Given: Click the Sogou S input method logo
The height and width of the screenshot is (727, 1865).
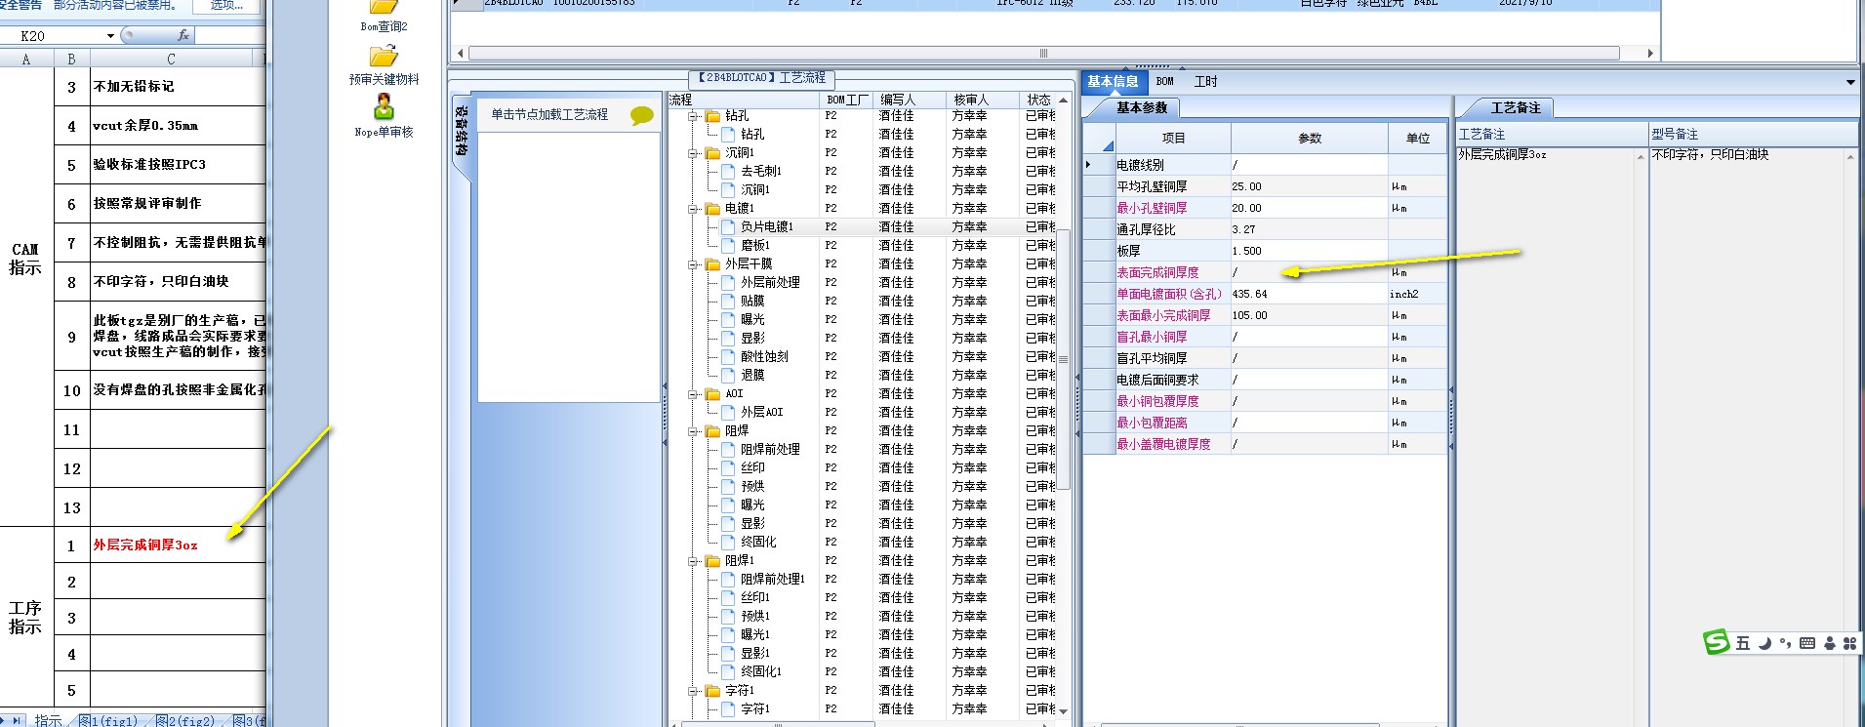Looking at the screenshot, I should click(x=1717, y=642).
